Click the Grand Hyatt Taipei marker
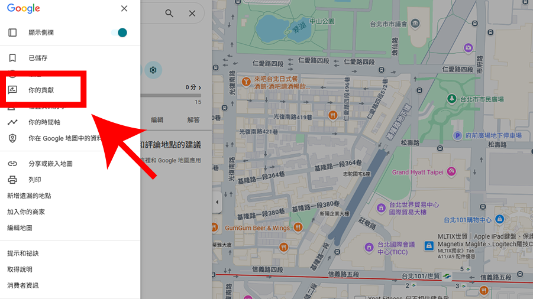 tap(452, 172)
